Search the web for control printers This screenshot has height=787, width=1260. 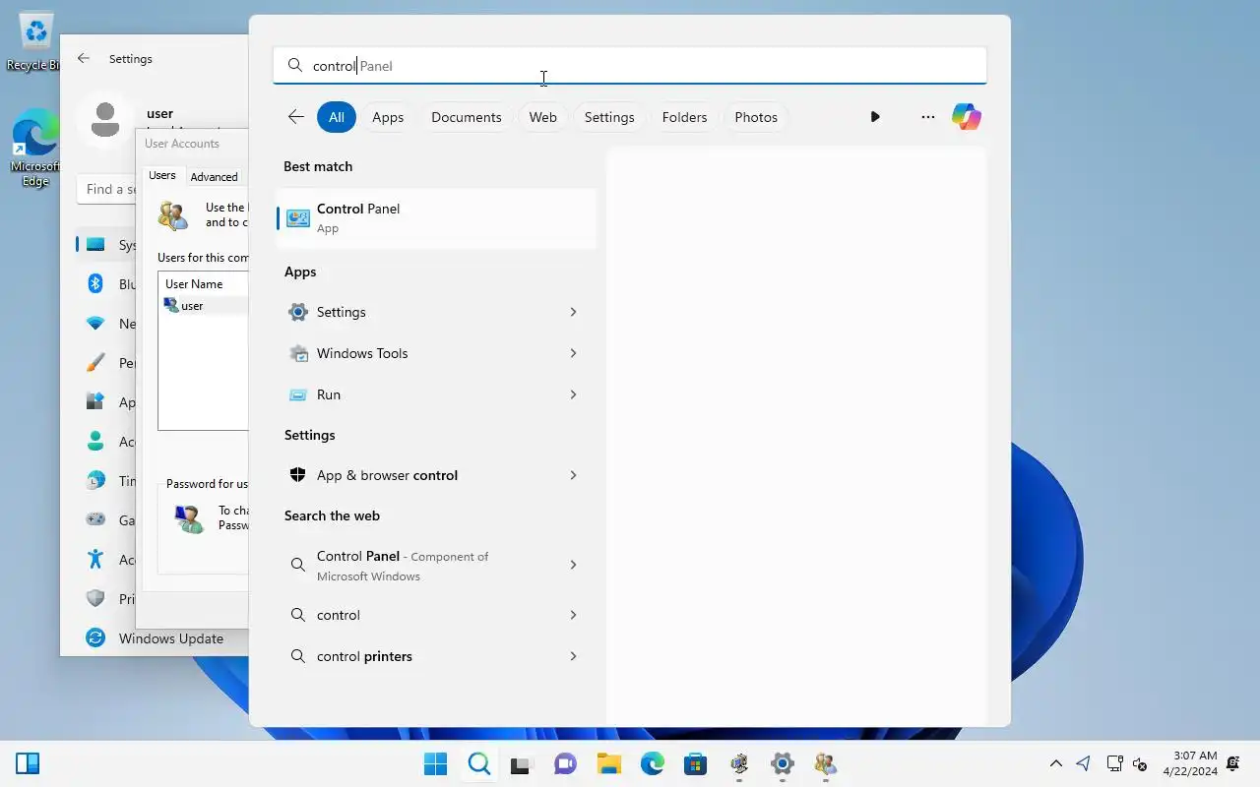(437, 656)
